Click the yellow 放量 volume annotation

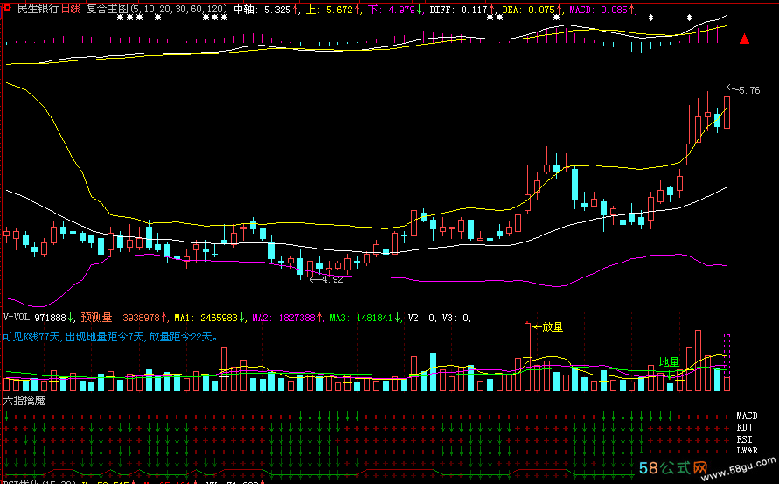coord(553,326)
